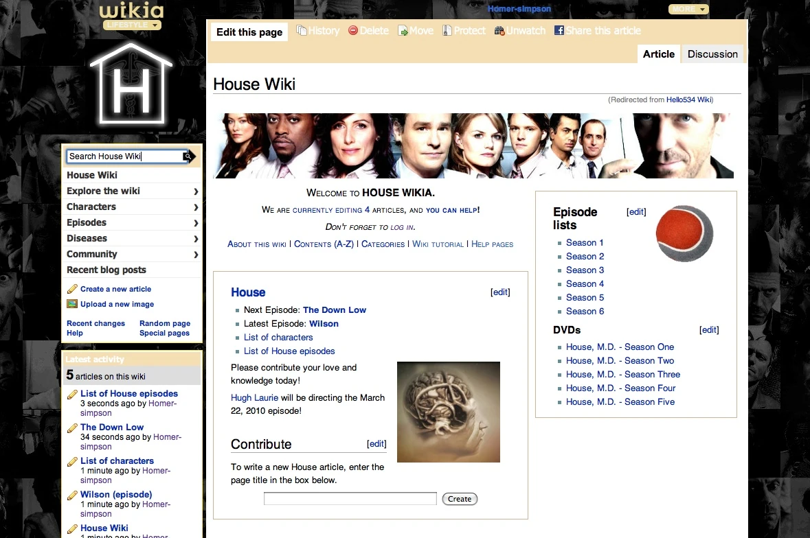The height and width of the screenshot is (538, 810).
Task: Click edit link beside House section heading
Action: click(500, 292)
